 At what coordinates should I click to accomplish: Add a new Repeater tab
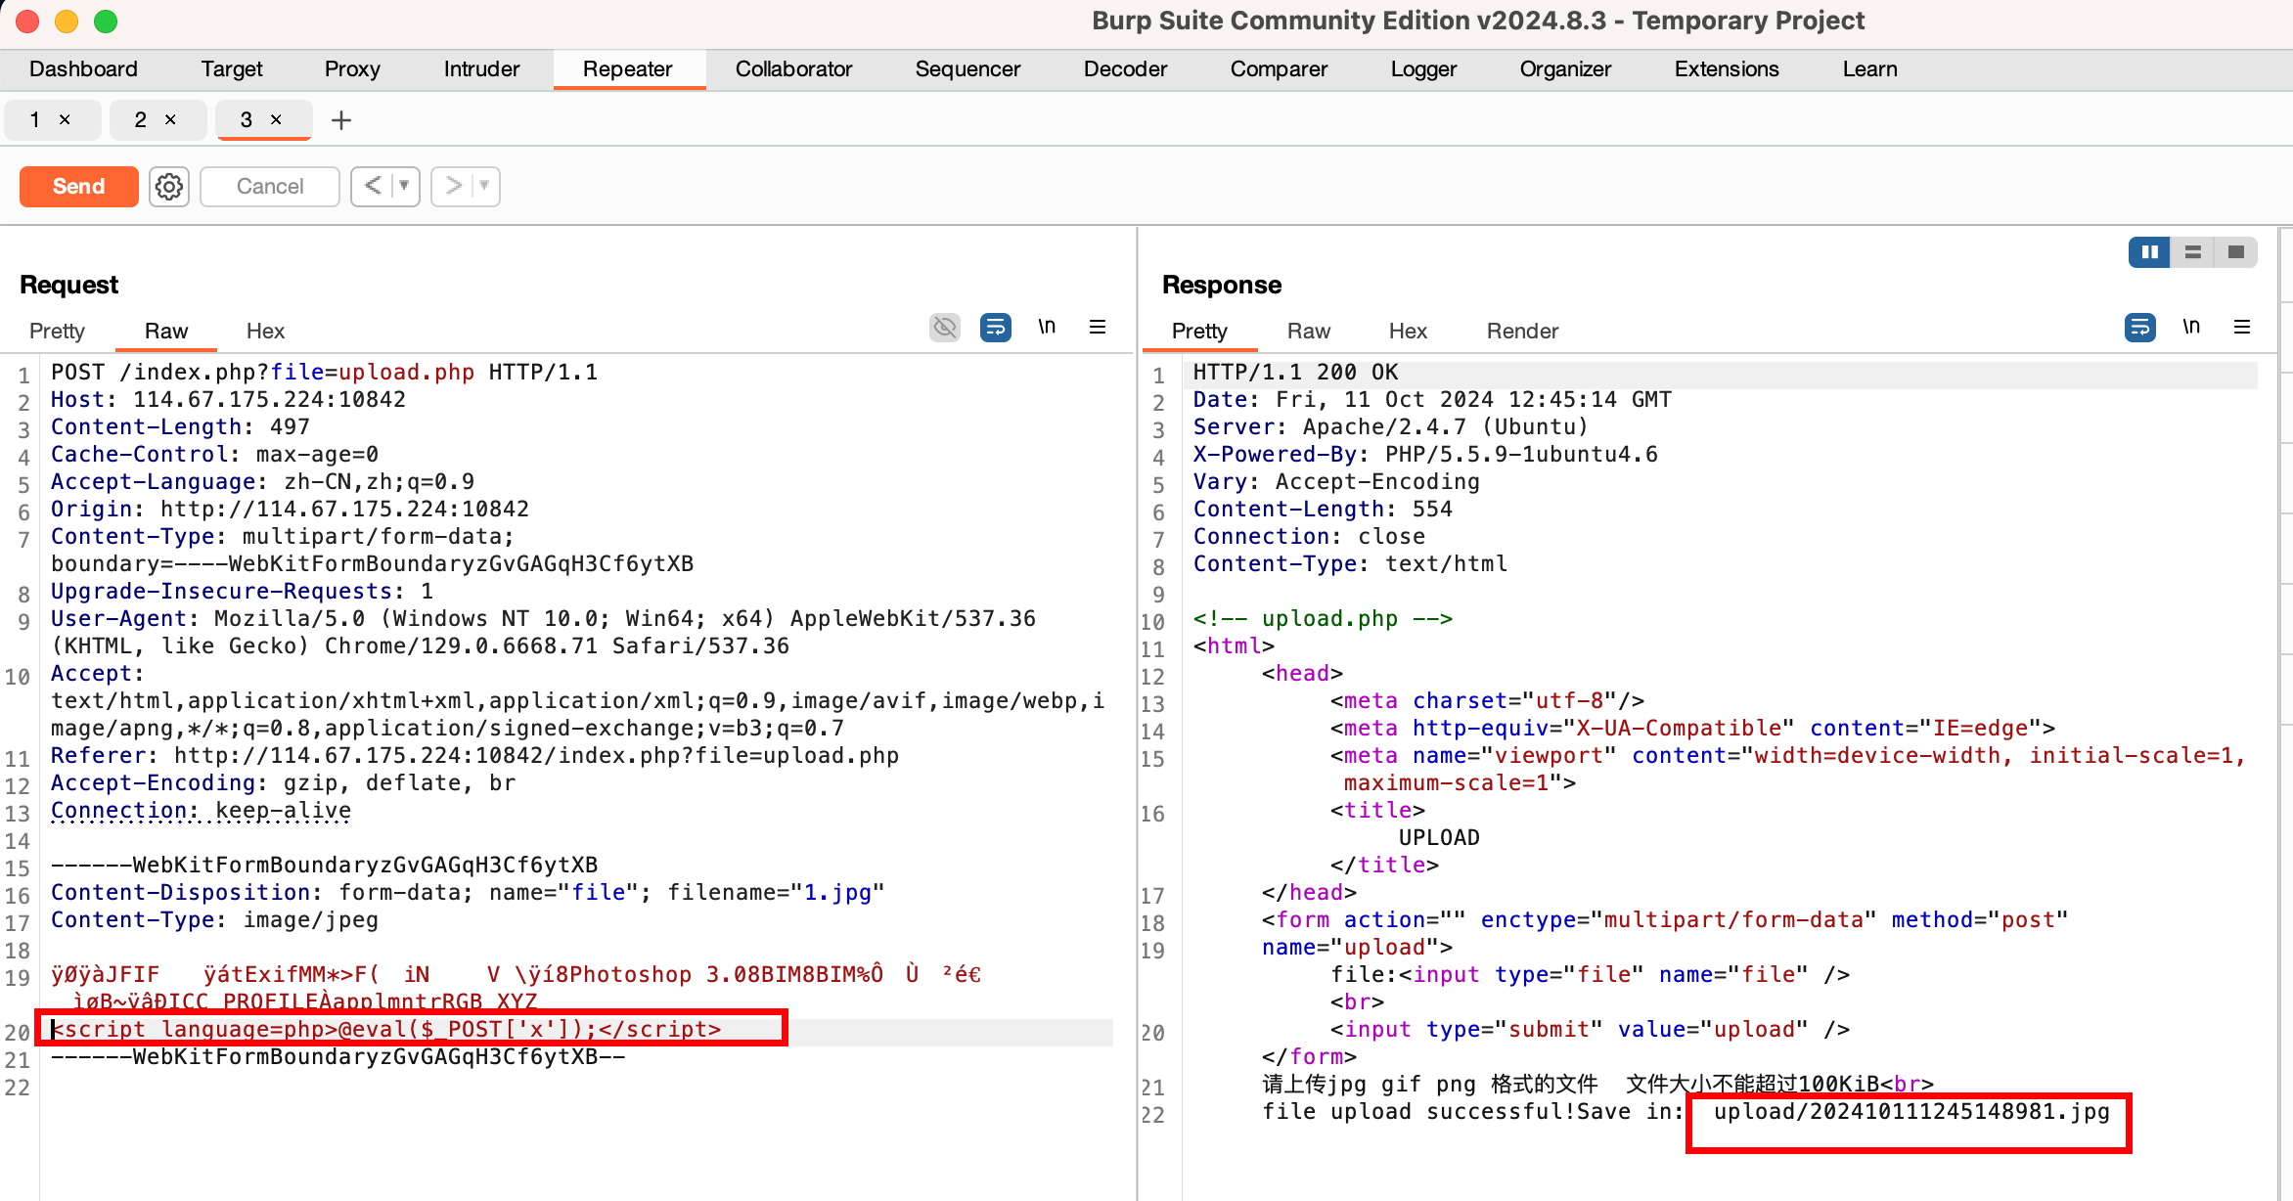[x=340, y=120]
